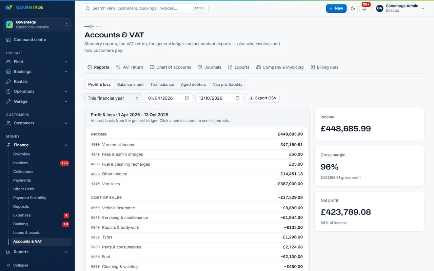The width and height of the screenshot is (434, 271).
Task: Click the GoVantage logo icon
Action: click(x=9, y=7)
